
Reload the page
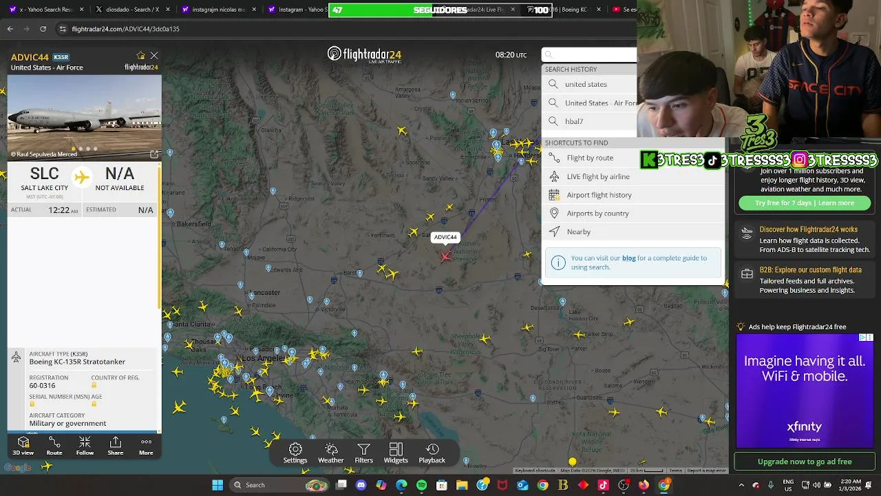click(43, 29)
